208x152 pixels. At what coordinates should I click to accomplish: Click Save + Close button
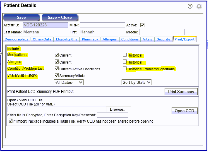coord(60,18)
